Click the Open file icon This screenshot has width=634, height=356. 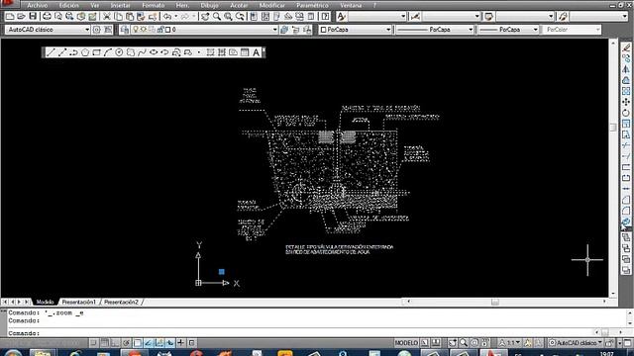[21, 17]
